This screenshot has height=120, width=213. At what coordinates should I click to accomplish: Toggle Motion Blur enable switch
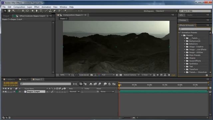pos(100,84)
